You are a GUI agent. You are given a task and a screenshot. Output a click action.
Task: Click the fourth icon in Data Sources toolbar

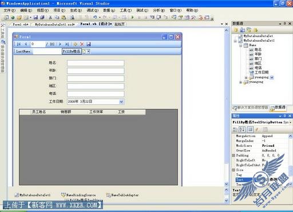[x=256, y=30]
